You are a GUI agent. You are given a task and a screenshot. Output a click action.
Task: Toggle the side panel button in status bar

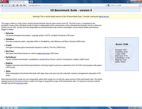(x=2, y=108)
